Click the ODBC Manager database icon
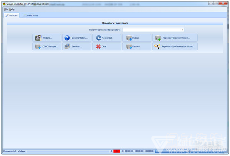This screenshot has height=156, width=230. pyautogui.click(x=38, y=46)
